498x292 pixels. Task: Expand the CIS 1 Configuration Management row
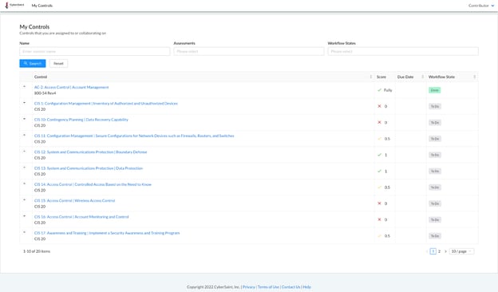tap(25, 102)
